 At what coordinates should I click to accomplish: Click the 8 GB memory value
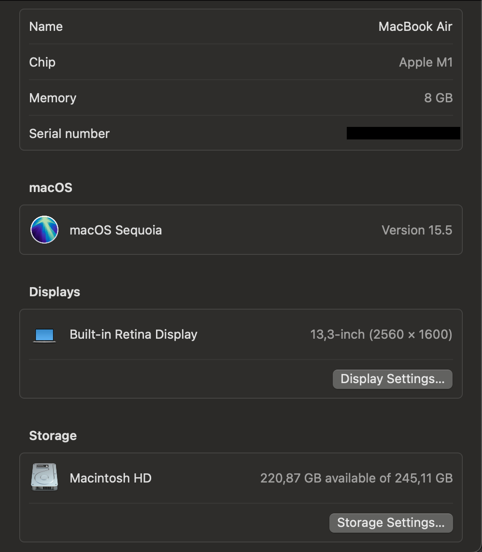pos(439,98)
